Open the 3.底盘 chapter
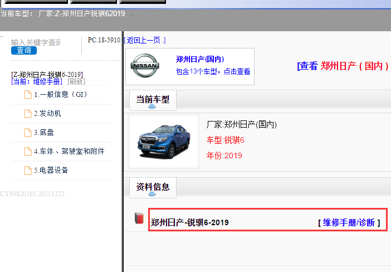The width and height of the screenshot is (391, 272). pyautogui.click(x=44, y=133)
